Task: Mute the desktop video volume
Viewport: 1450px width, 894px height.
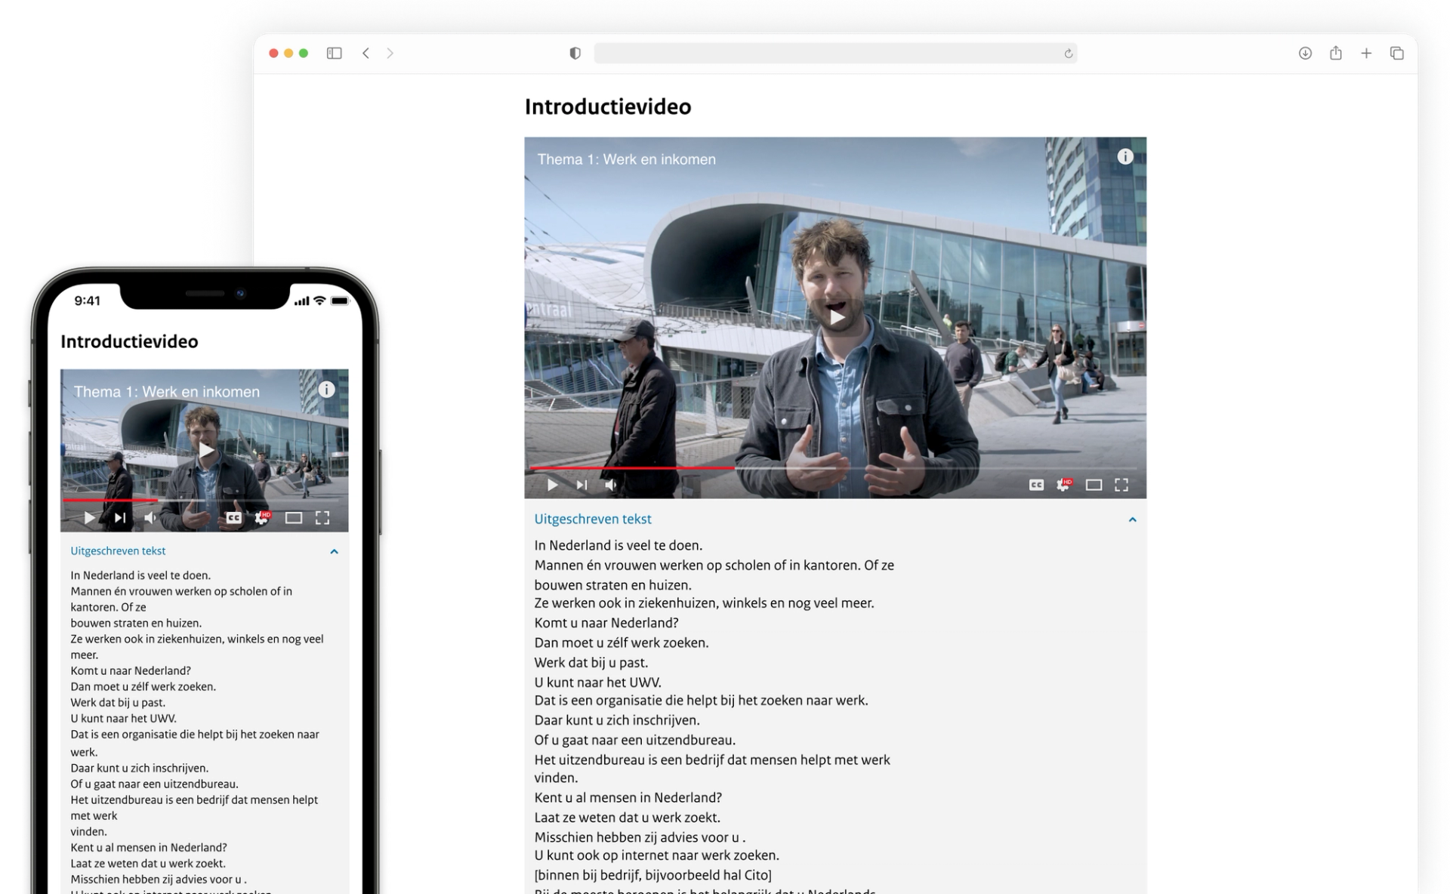Action: coord(611,485)
